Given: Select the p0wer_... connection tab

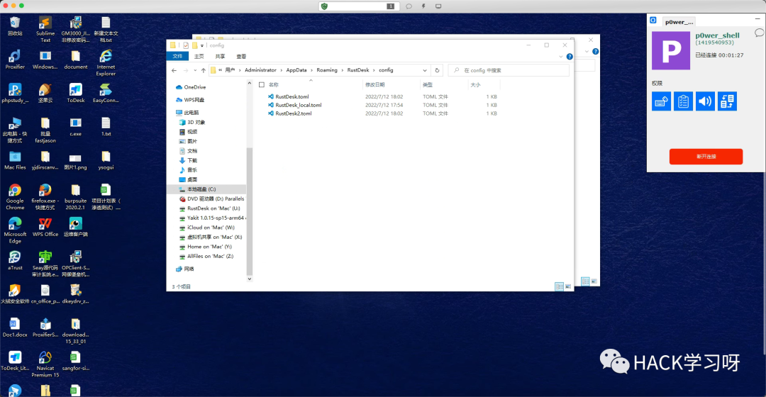Looking at the screenshot, I should 679,21.
